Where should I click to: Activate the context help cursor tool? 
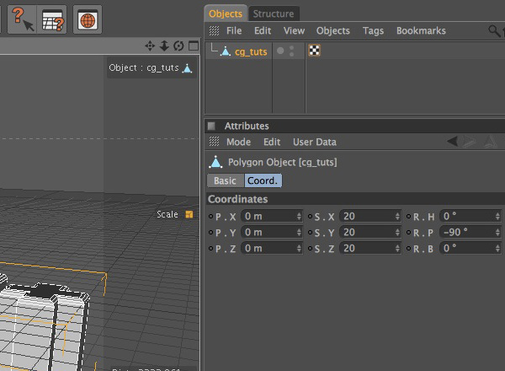coord(22,19)
